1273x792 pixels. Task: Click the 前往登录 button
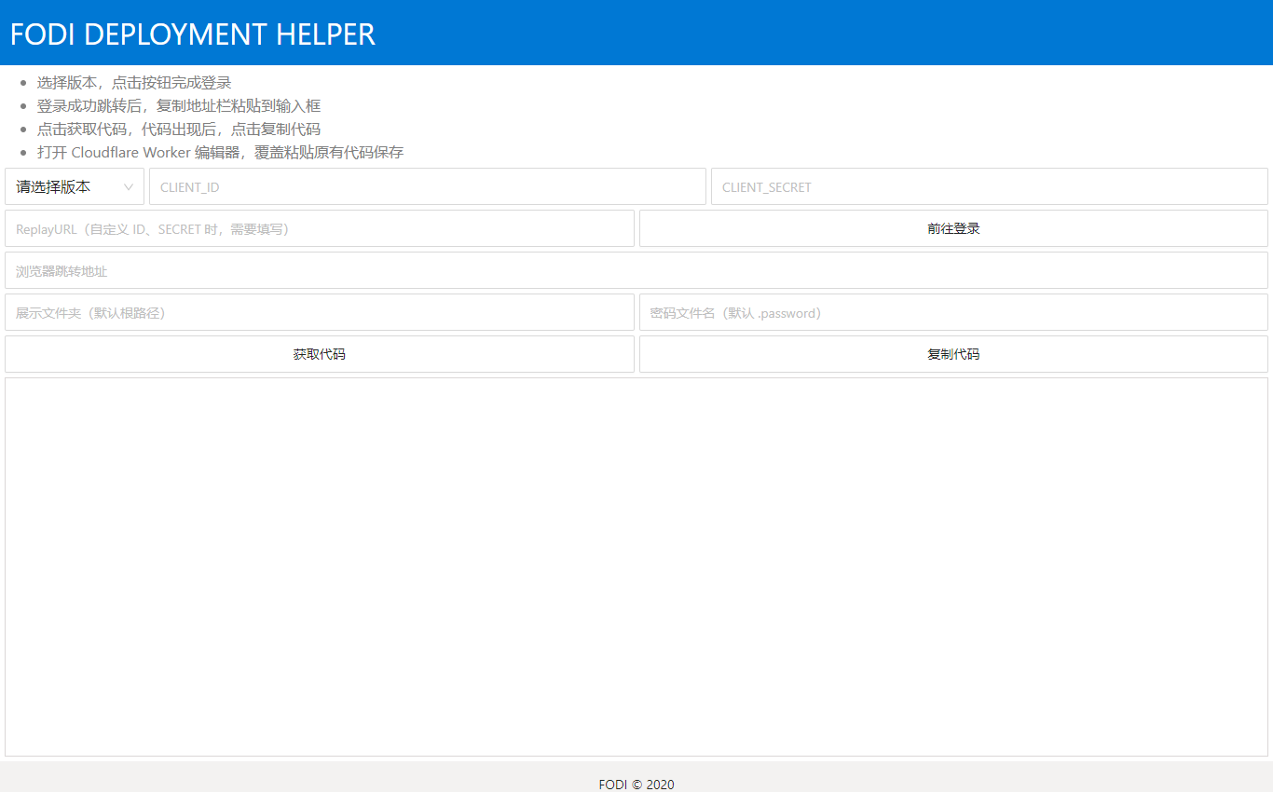point(953,228)
